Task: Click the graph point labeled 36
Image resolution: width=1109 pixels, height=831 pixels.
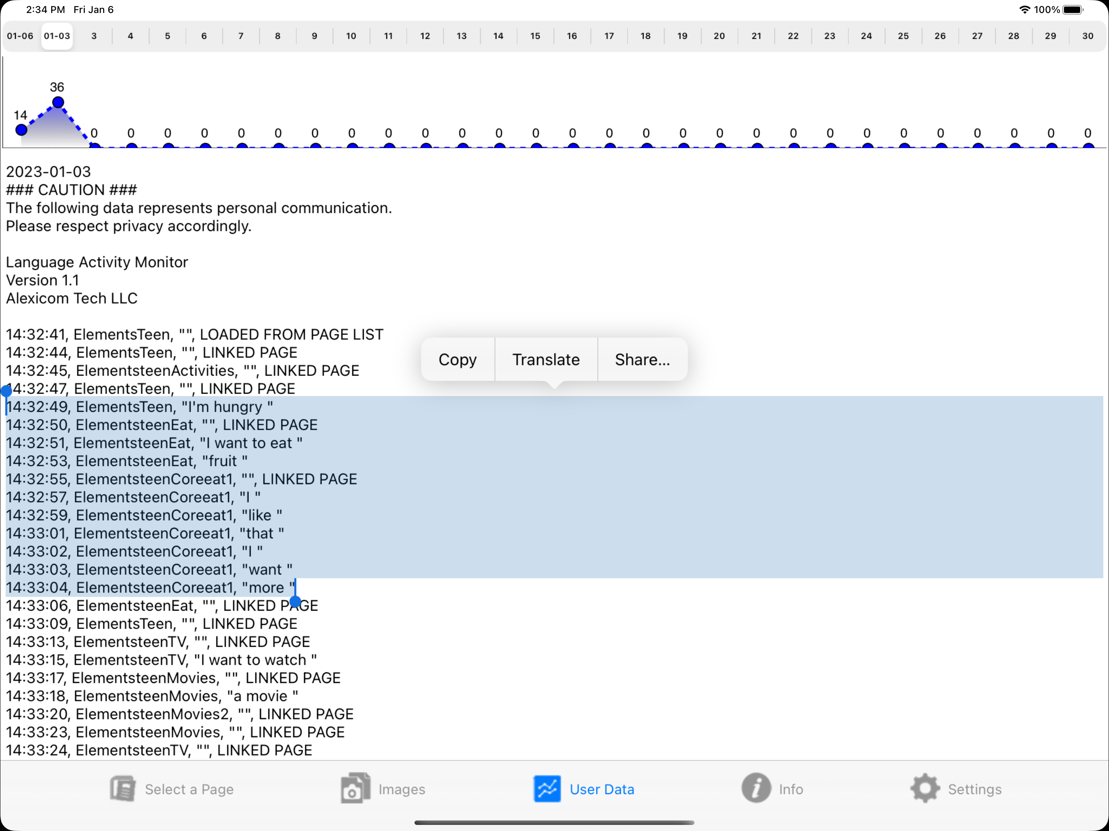Action: 58,102
